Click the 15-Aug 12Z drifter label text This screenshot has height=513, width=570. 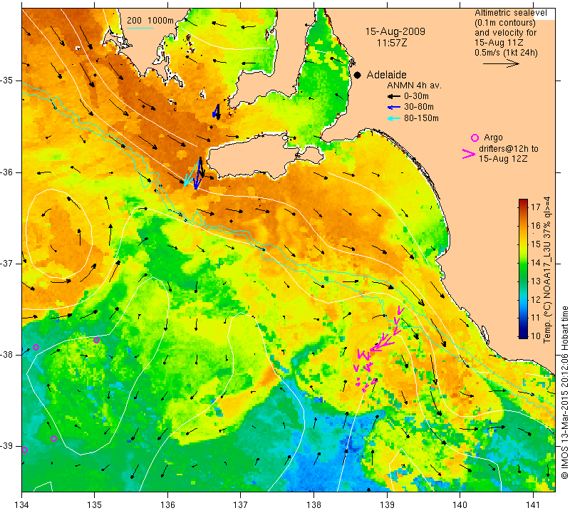coord(503,159)
